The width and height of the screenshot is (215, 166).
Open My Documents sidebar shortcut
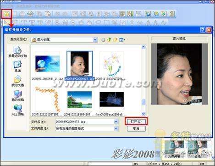[x=17, y=81]
